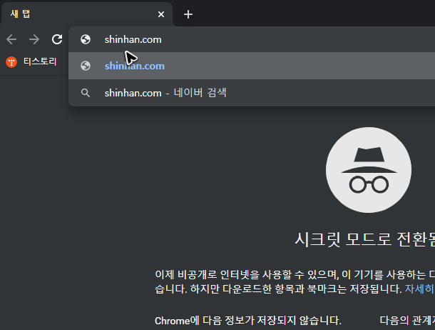Close the 새 탭 tab

tap(161, 14)
